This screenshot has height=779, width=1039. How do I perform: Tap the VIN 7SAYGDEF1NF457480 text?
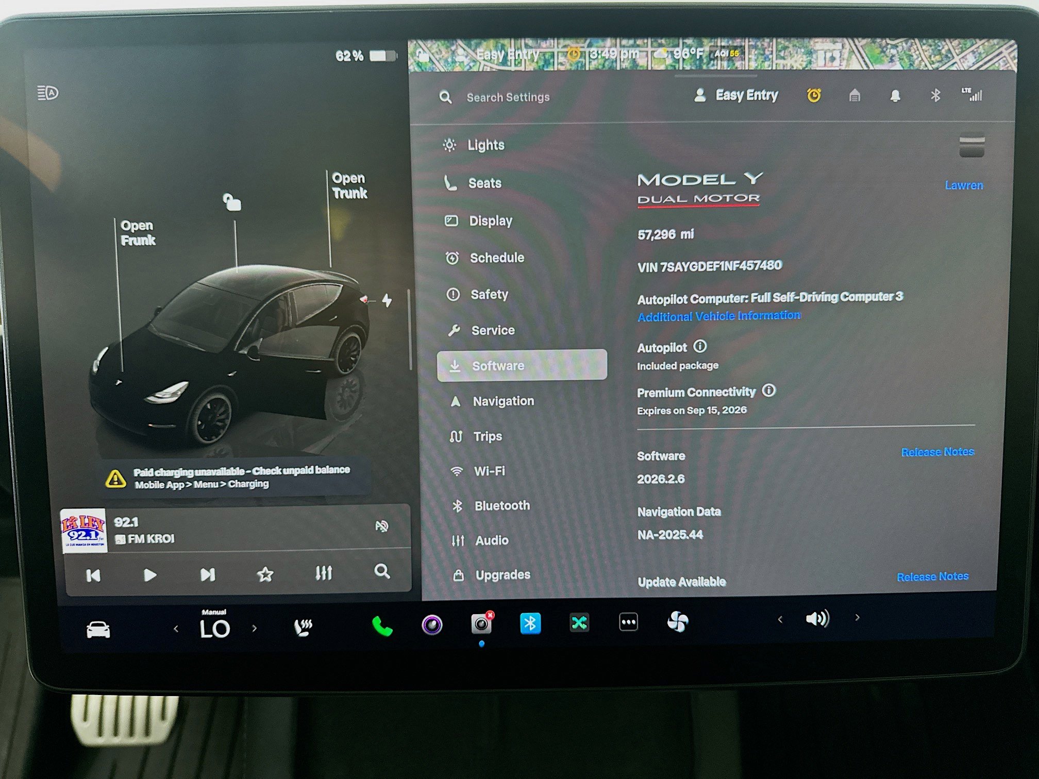[710, 266]
